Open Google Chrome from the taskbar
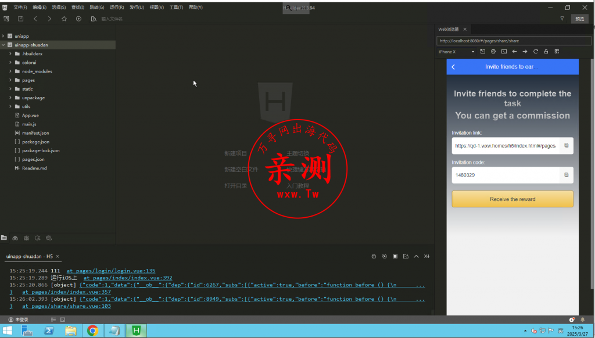Screen dimensions: 595x338 click(92, 331)
